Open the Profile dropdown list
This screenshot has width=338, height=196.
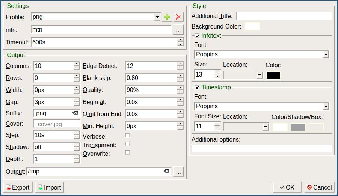point(157,17)
